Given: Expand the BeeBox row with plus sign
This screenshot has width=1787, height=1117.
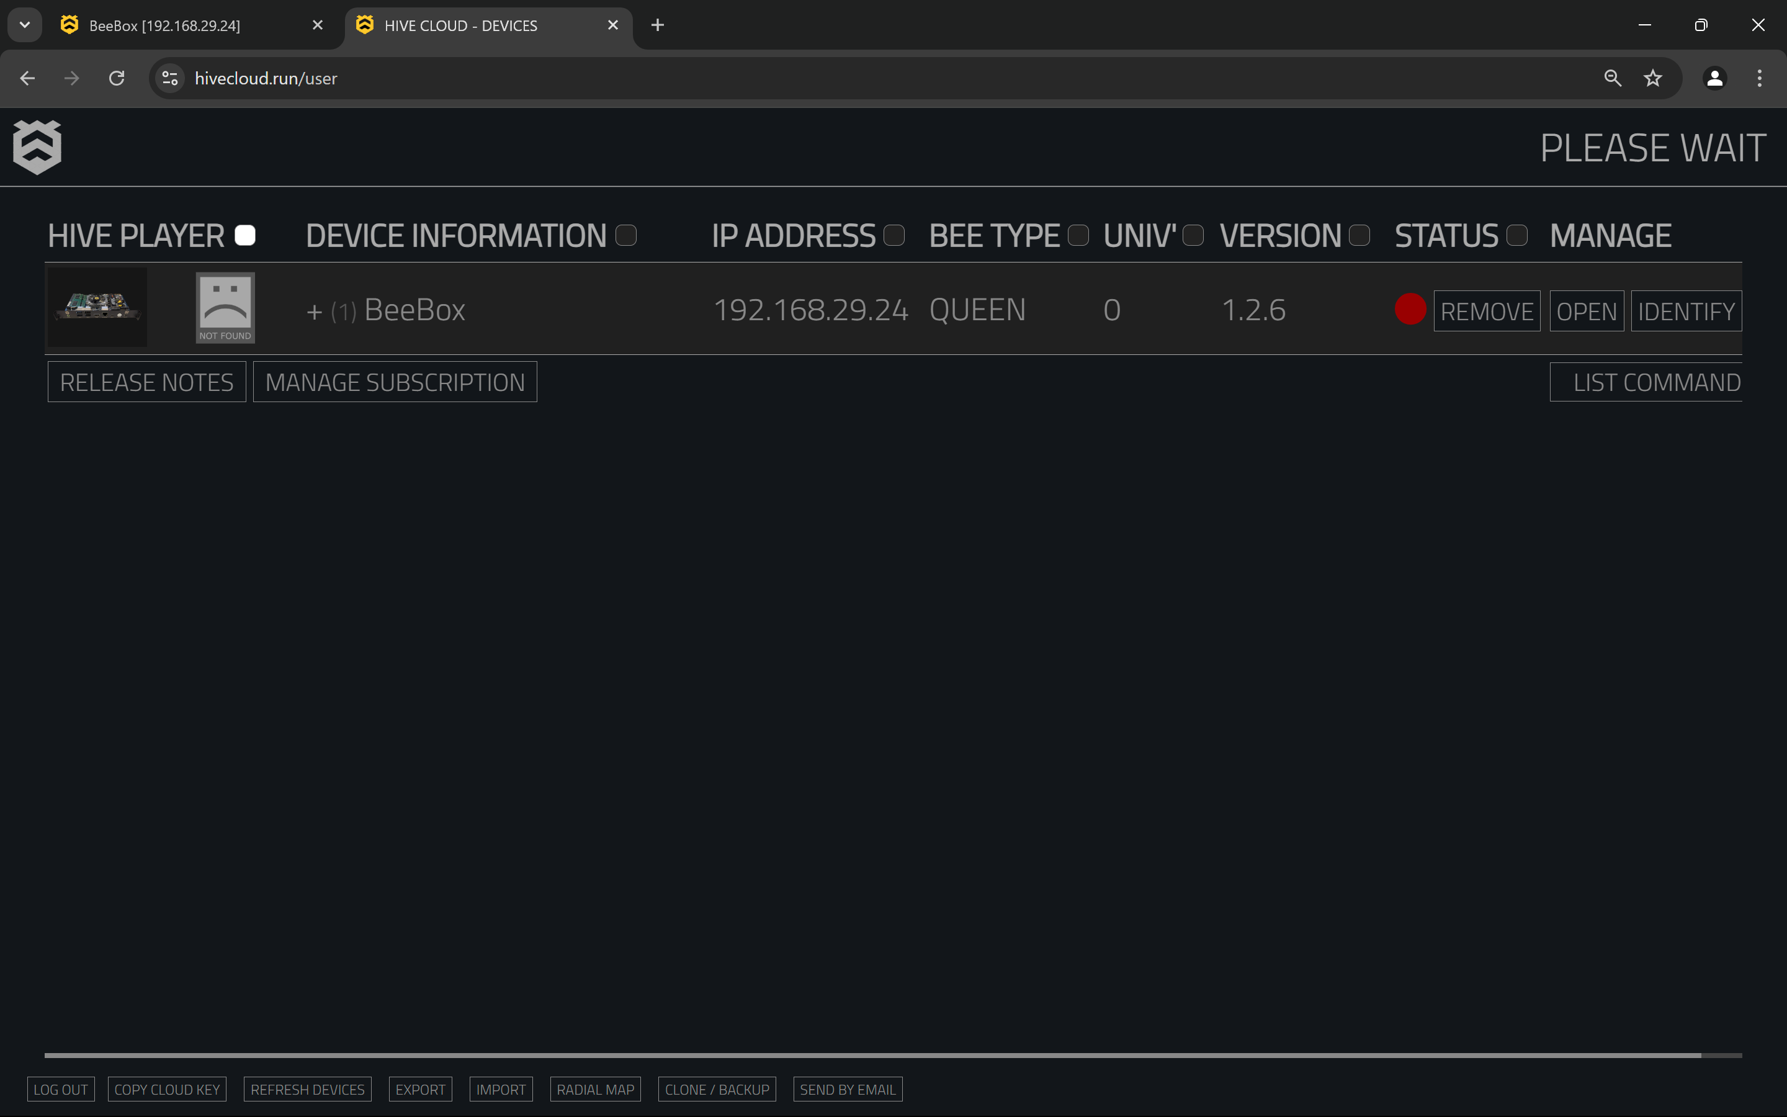Looking at the screenshot, I should tap(315, 312).
